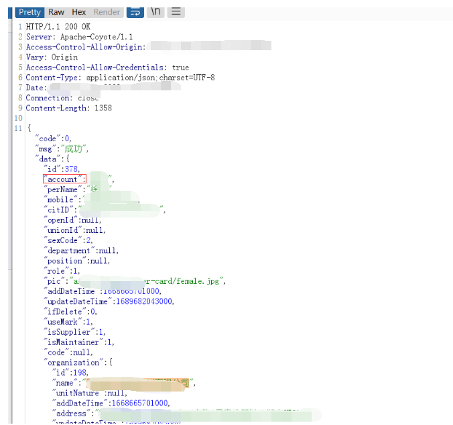Image resolution: width=453 pixels, height=425 pixels.
Task: Click the "pic" female.jpg value
Action: coord(147,281)
